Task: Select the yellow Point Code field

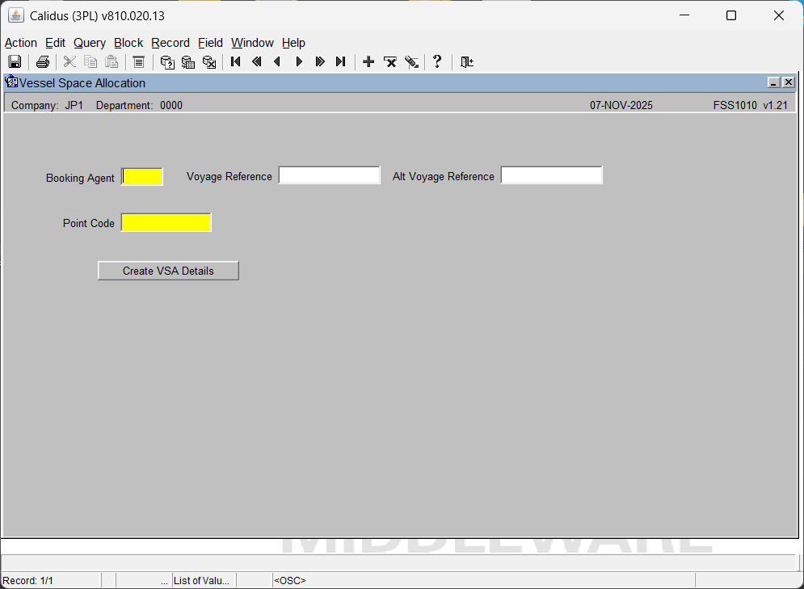Action: point(166,222)
